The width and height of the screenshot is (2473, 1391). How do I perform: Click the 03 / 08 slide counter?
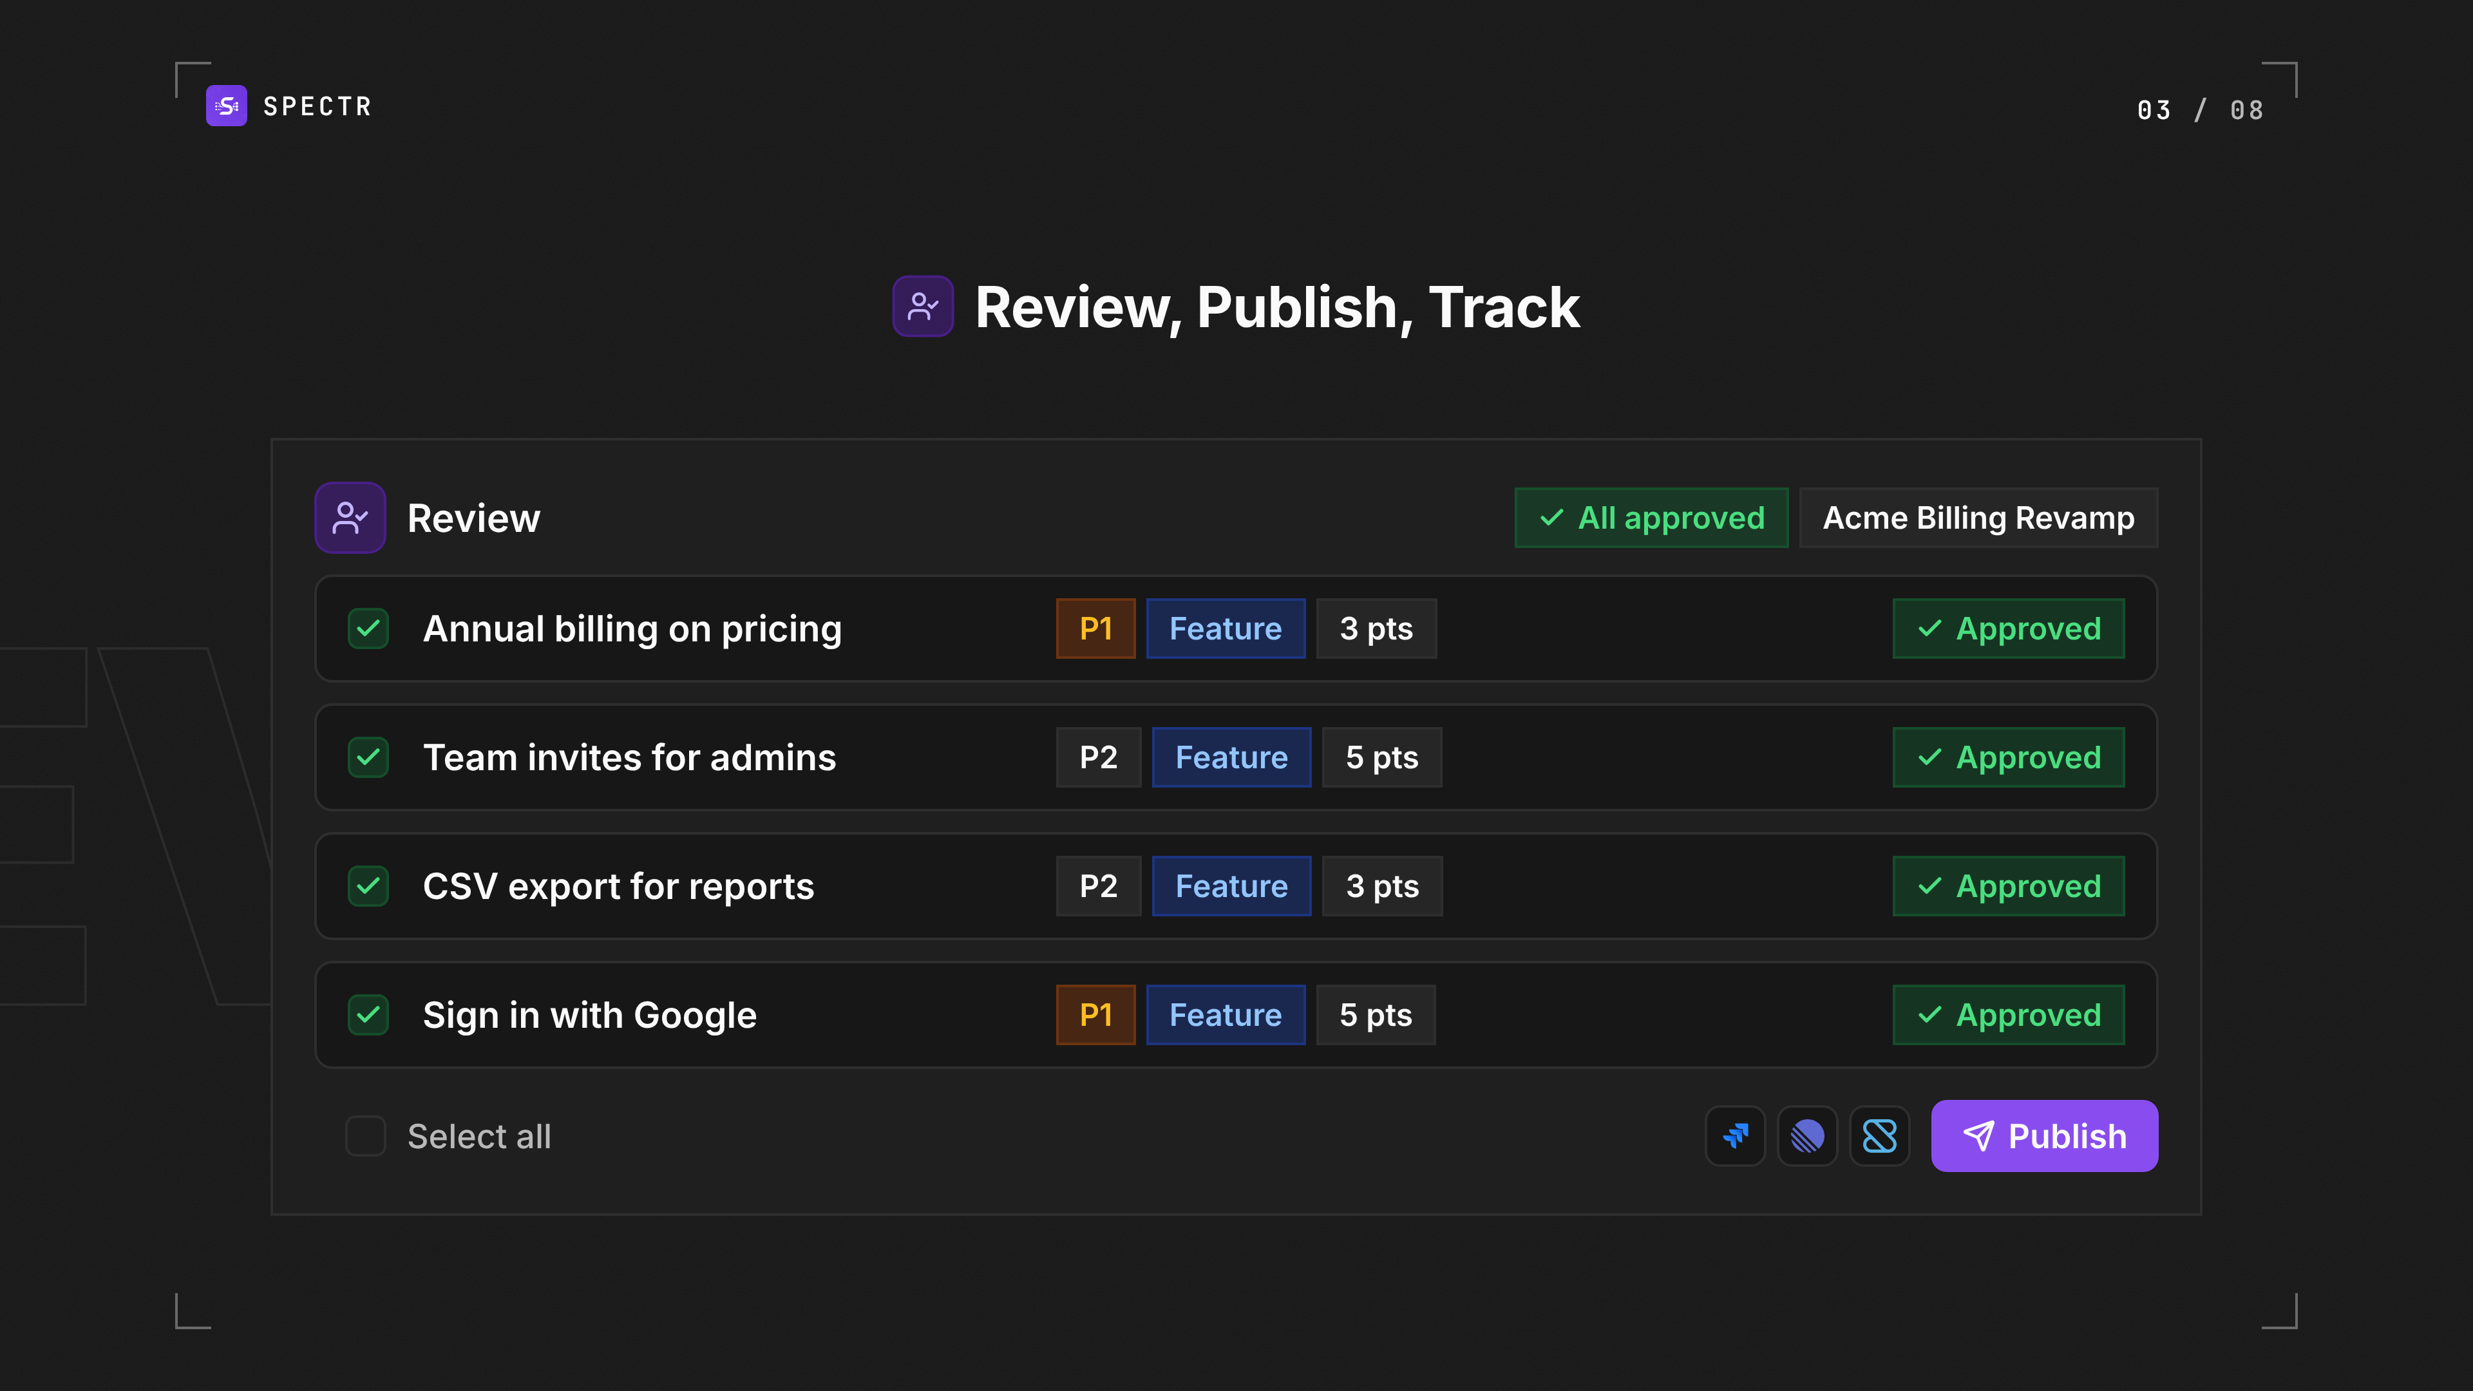pos(2199,109)
